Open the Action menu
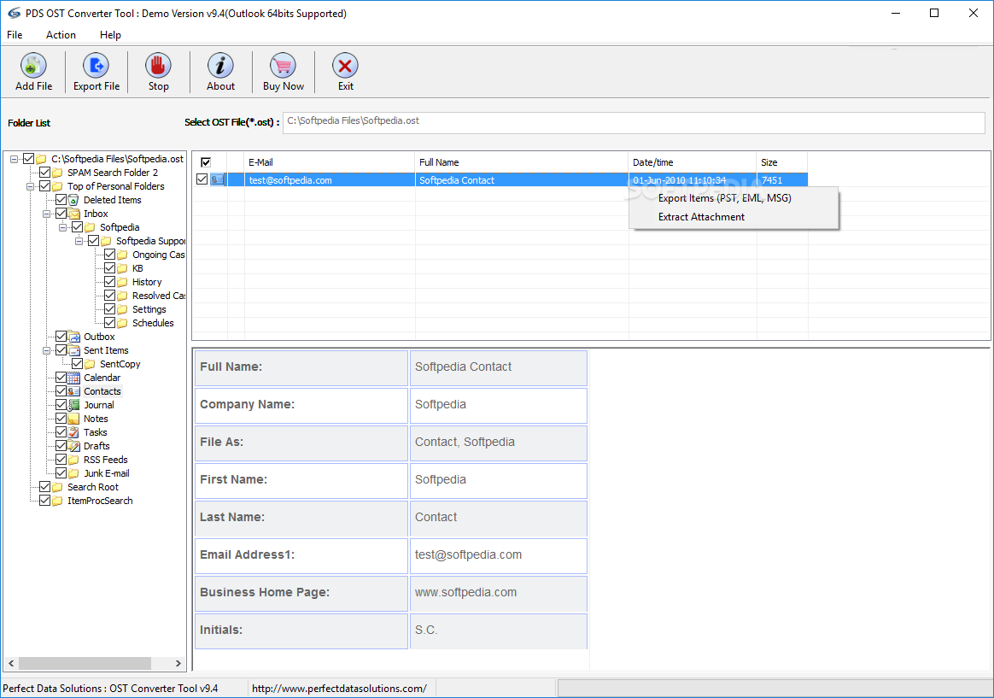This screenshot has height=698, width=994. 61,35
